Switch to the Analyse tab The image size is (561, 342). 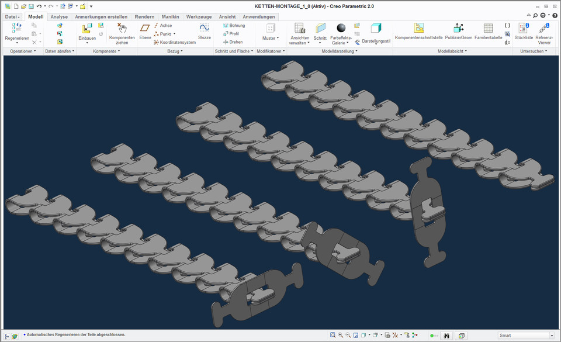point(58,16)
